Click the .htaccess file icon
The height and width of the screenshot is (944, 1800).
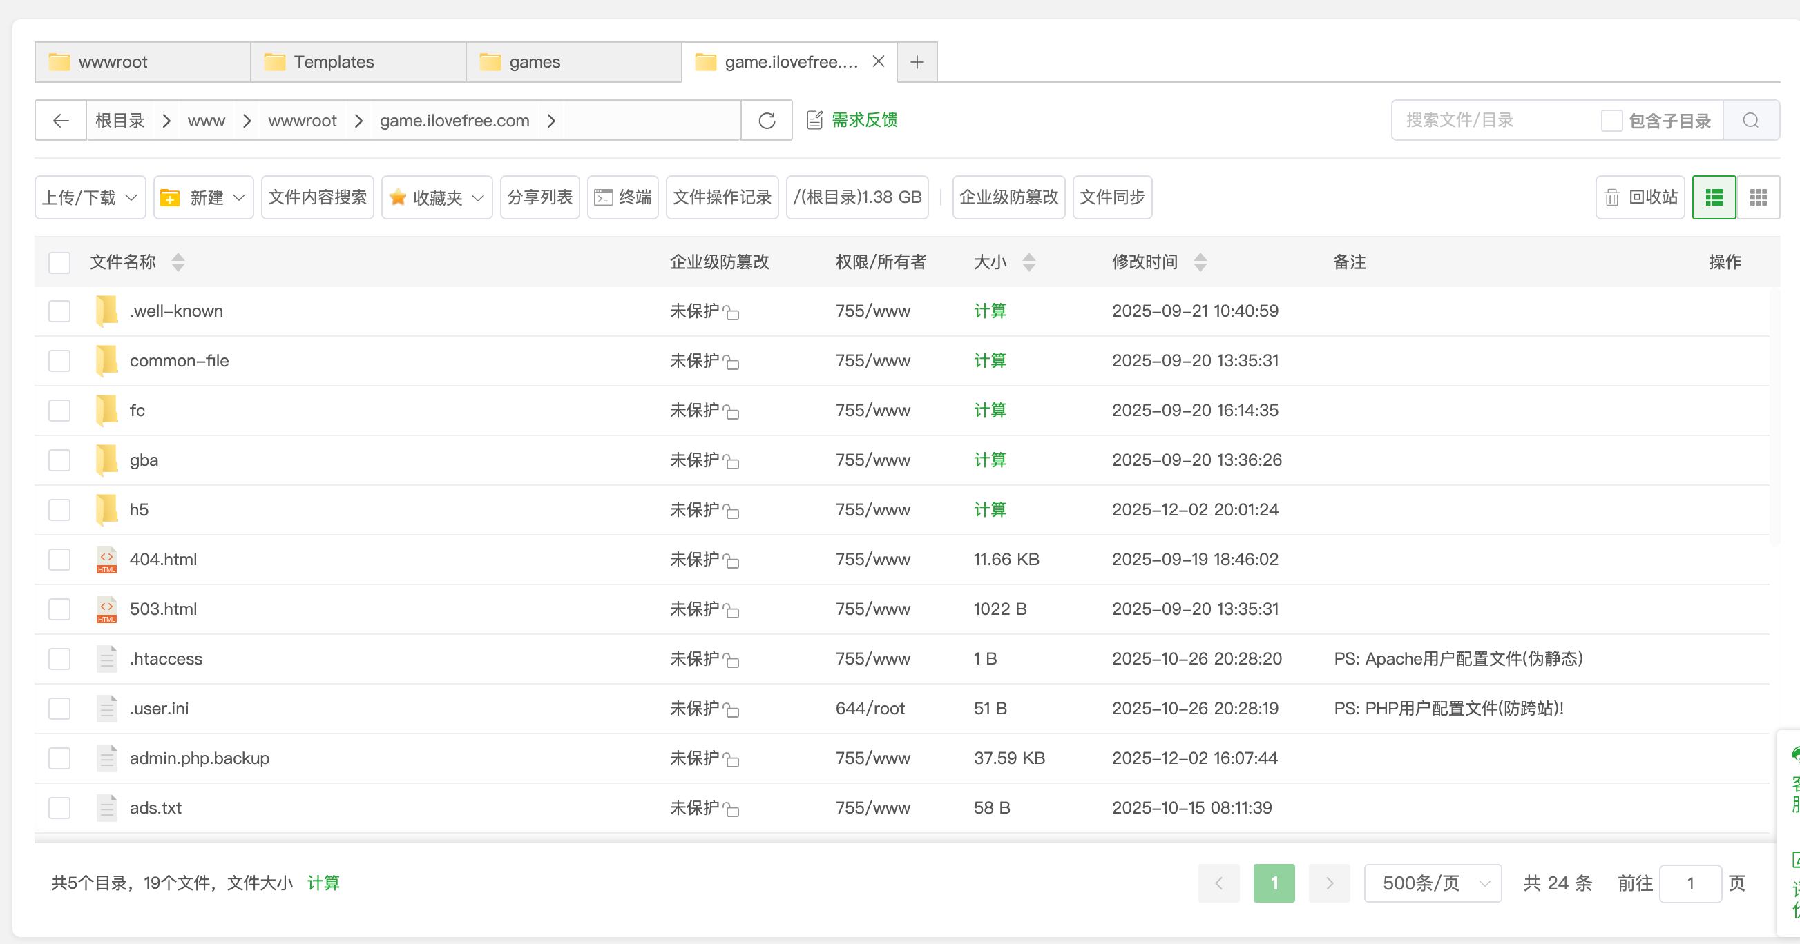tap(106, 659)
